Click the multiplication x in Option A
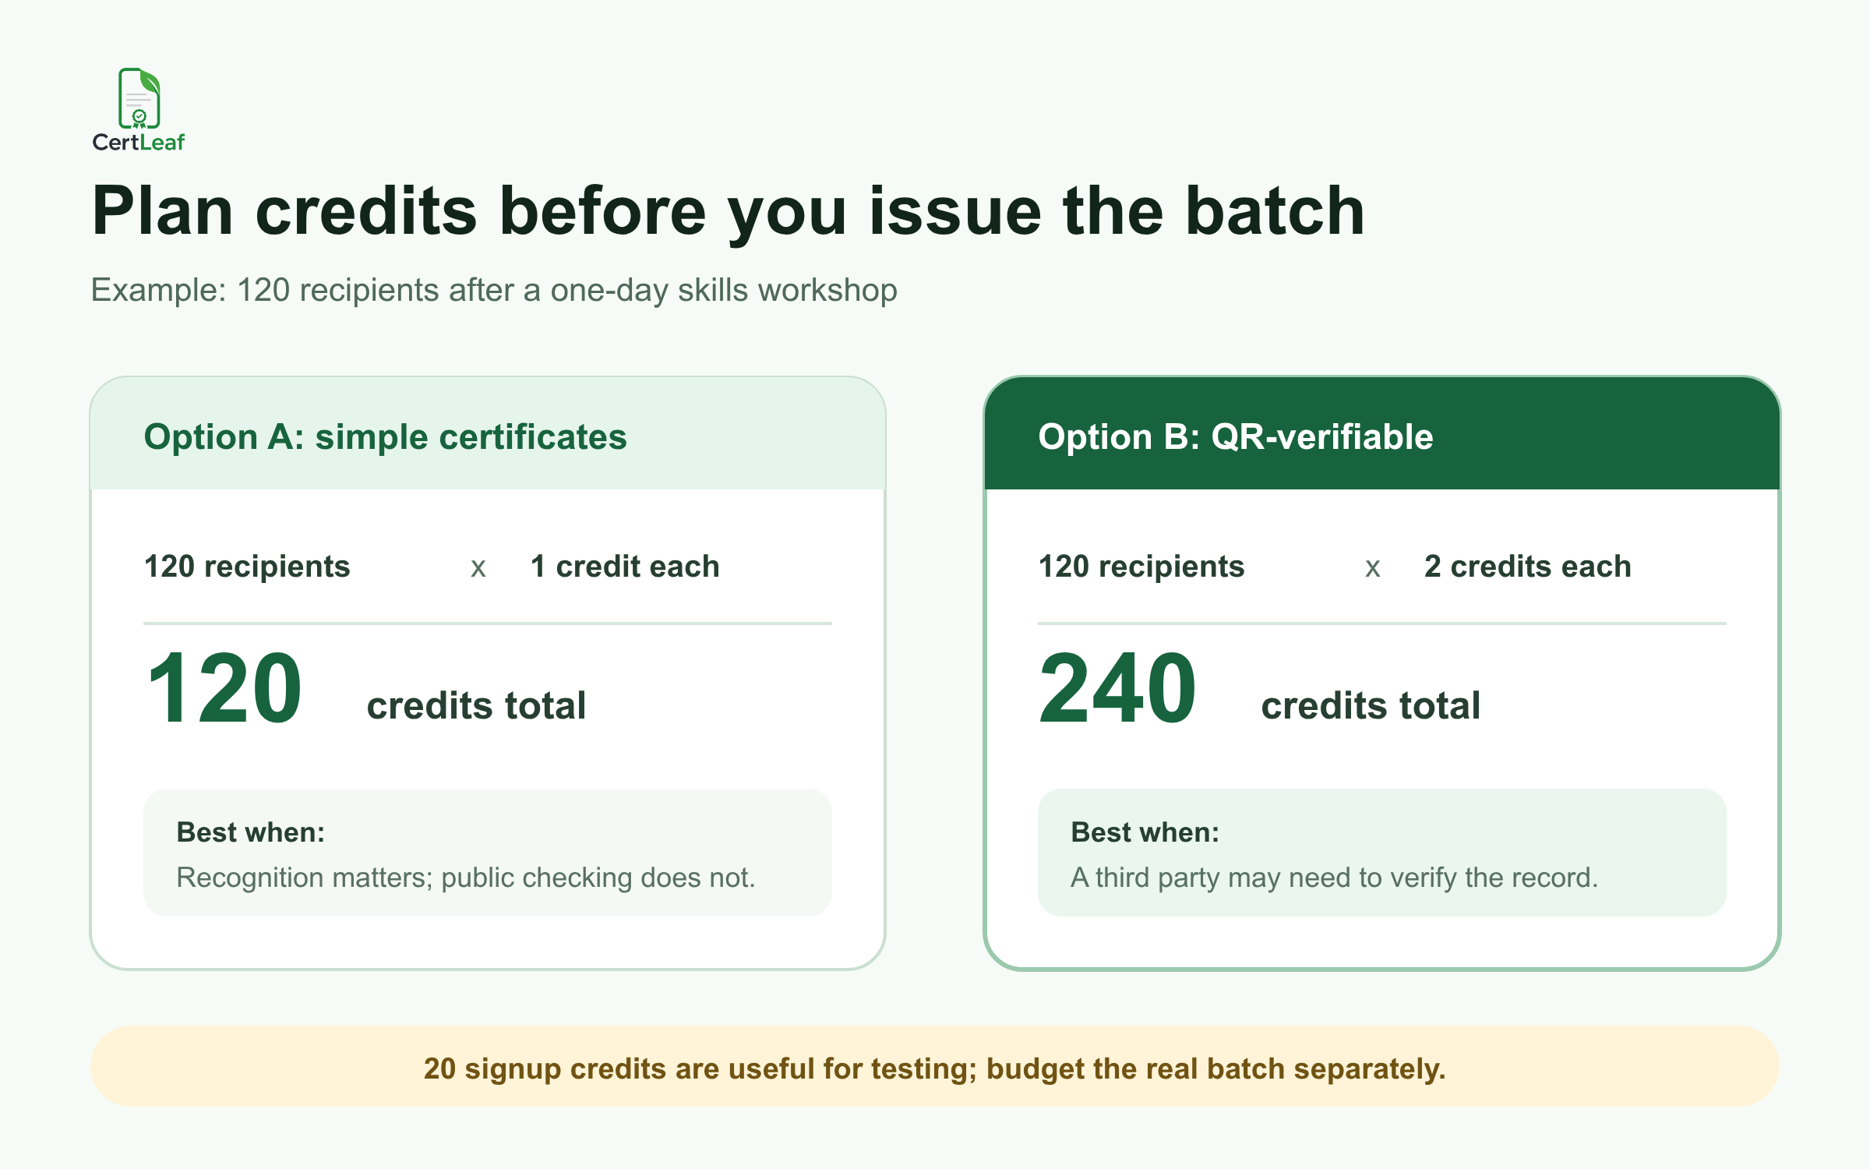 tap(478, 568)
